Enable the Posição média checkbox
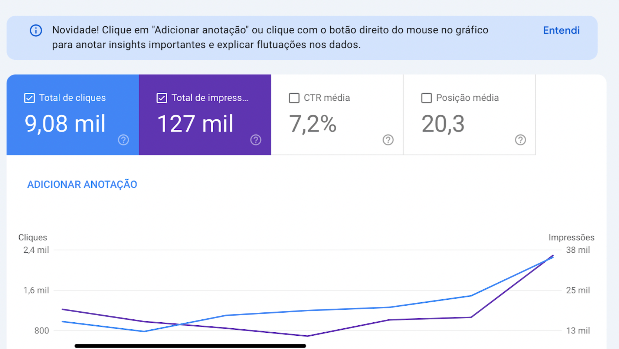This screenshot has height=349, width=619. click(426, 98)
